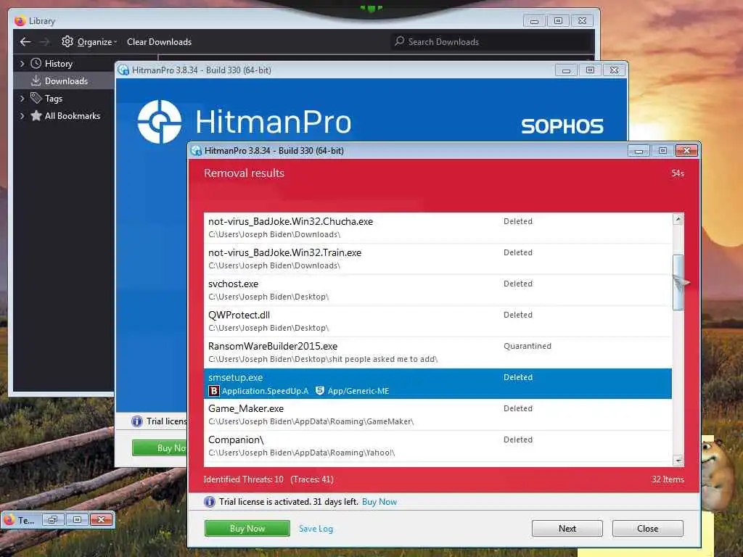743x557 pixels.
Task: Select the QWProtect.dll result row
Action: [438, 321]
